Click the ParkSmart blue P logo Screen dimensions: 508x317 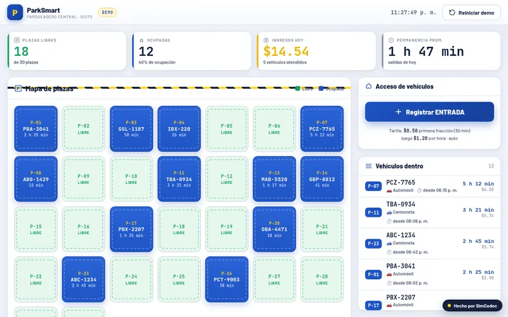pyautogui.click(x=15, y=13)
